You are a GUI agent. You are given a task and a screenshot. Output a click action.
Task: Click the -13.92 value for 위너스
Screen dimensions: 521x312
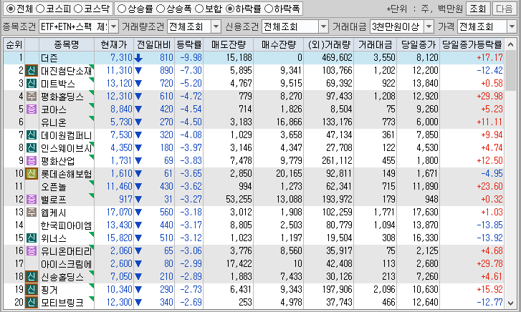(x=489, y=238)
